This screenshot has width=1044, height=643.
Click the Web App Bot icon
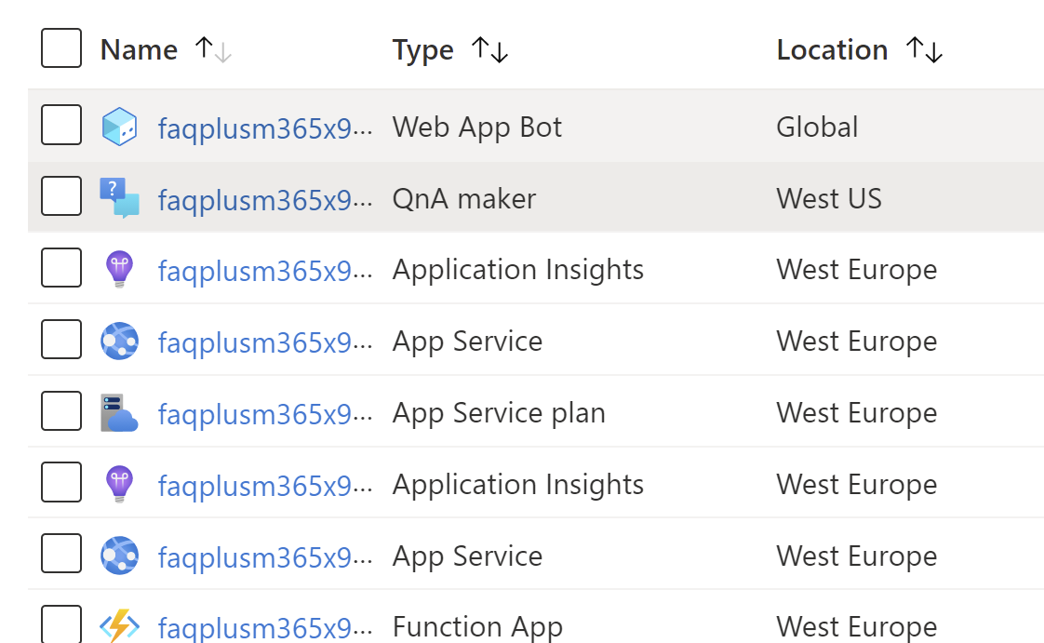click(121, 127)
